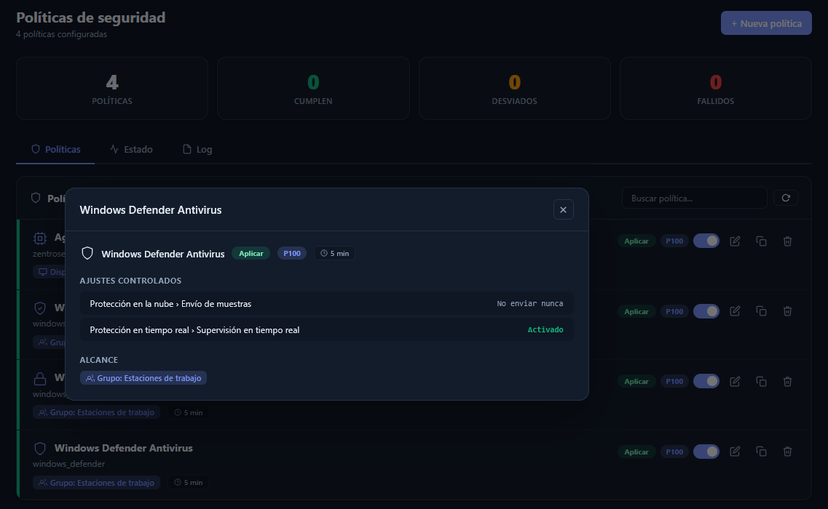Viewport: 828px width, 509px height.
Task: Turn off the second policy's enable switch
Action: click(x=706, y=311)
